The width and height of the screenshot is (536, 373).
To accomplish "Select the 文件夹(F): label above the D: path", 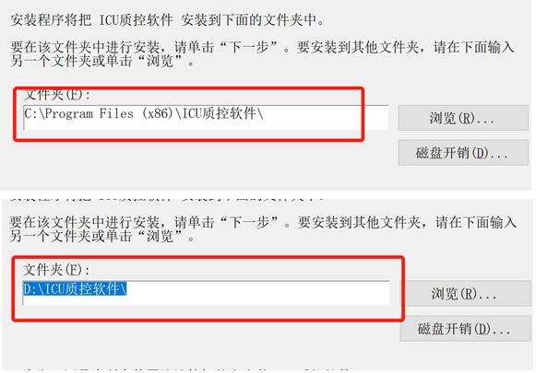I will [56, 270].
